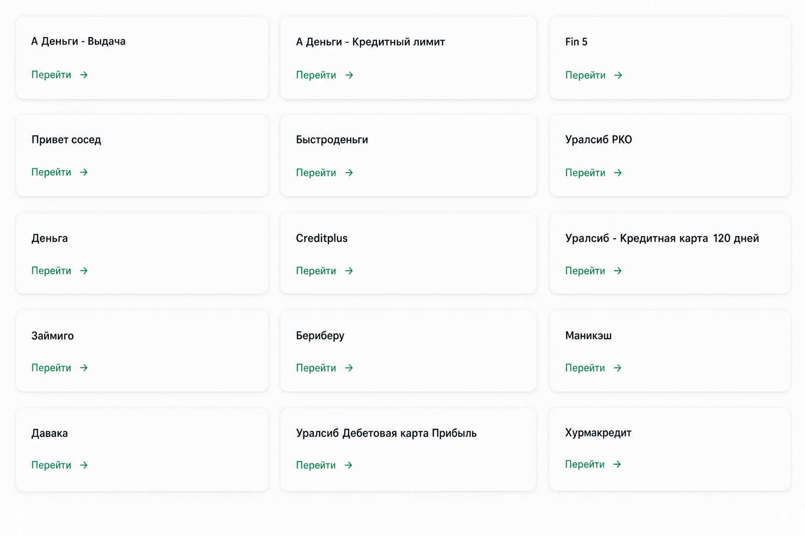Open the Перейти link for Маникэш
This screenshot has height=536, width=805.
point(585,368)
